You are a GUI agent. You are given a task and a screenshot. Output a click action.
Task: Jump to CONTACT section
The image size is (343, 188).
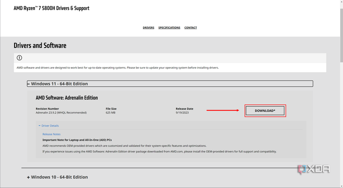[x=190, y=28]
